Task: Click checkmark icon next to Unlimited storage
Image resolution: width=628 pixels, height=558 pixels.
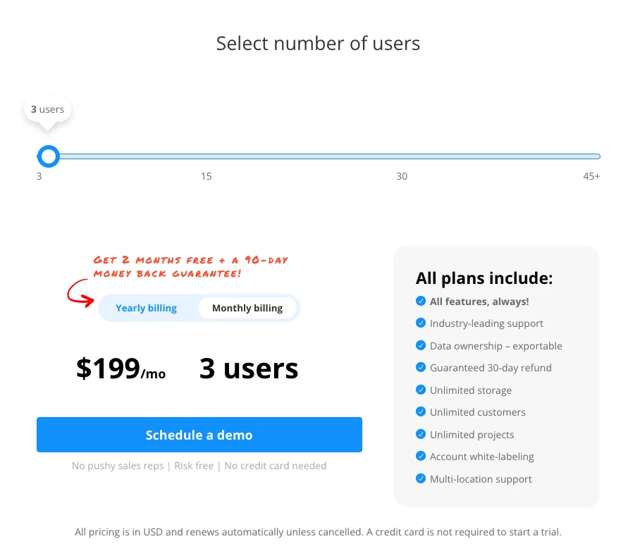Action: [421, 390]
